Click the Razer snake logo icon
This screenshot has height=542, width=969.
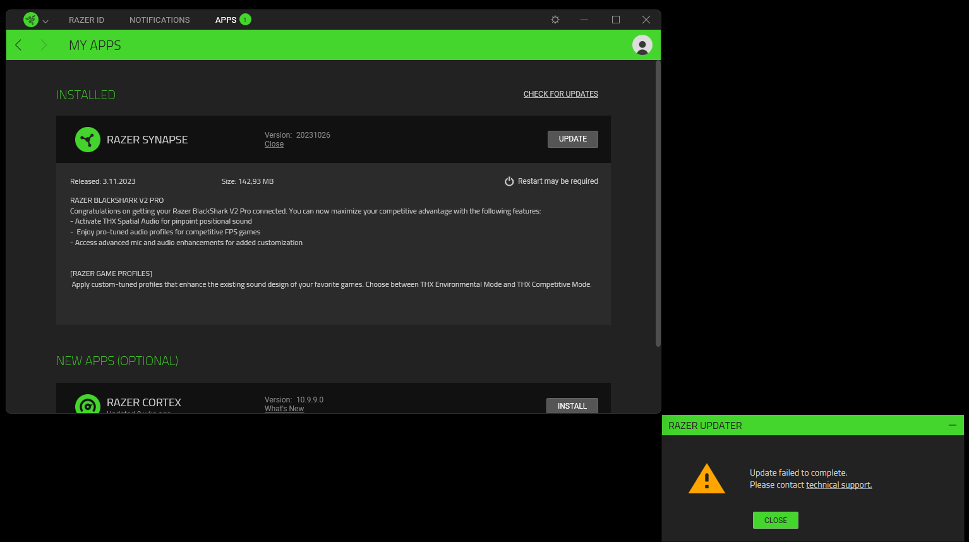pos(30,20)
